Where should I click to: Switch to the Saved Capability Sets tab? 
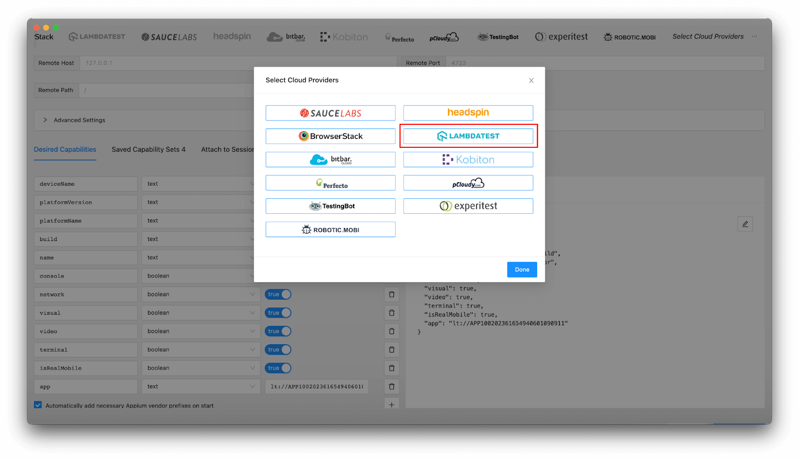(x=148, y=149)
